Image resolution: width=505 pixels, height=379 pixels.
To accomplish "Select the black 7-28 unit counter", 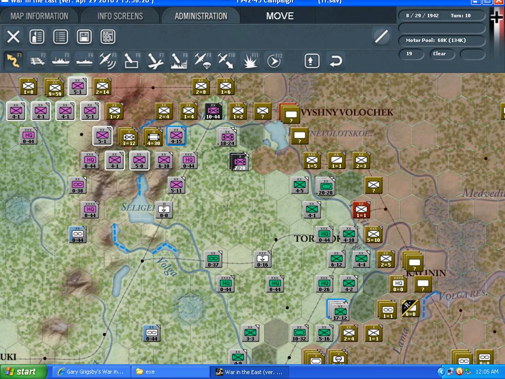I will point(239,162).
